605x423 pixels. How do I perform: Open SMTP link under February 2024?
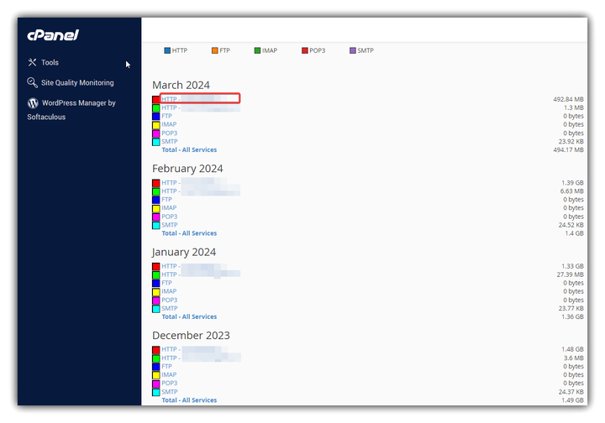click(170, 225)
